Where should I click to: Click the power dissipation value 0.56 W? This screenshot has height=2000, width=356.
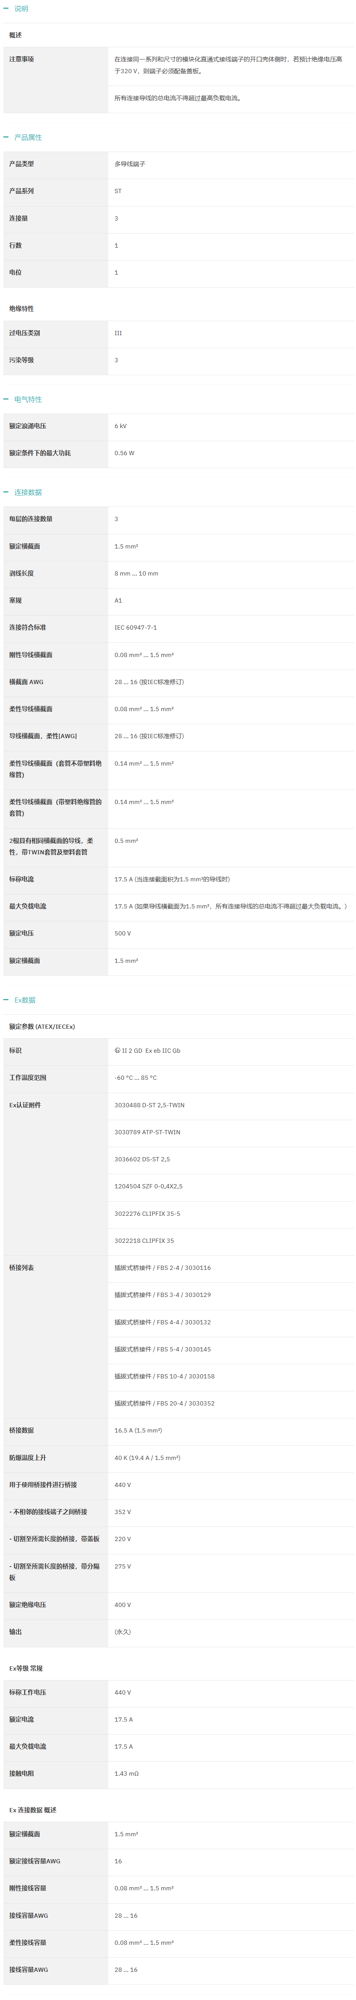(125, 453)
